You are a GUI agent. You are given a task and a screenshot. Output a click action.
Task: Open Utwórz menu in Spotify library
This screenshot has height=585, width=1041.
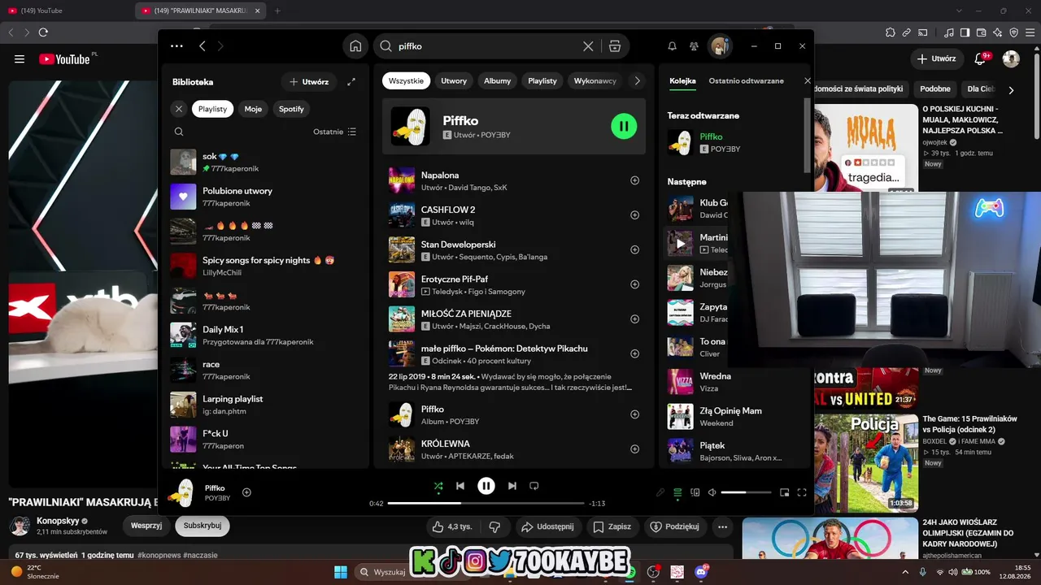pos(309,82)
